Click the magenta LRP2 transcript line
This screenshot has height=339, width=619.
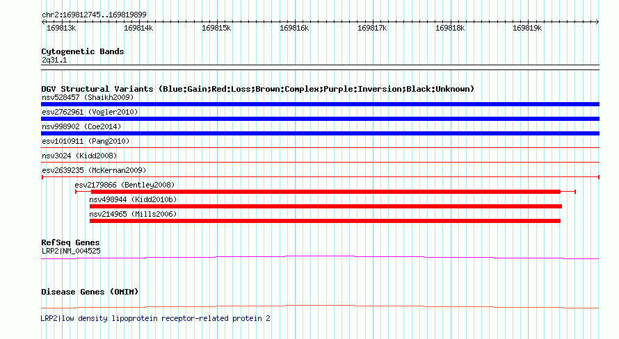coord(320,257)
